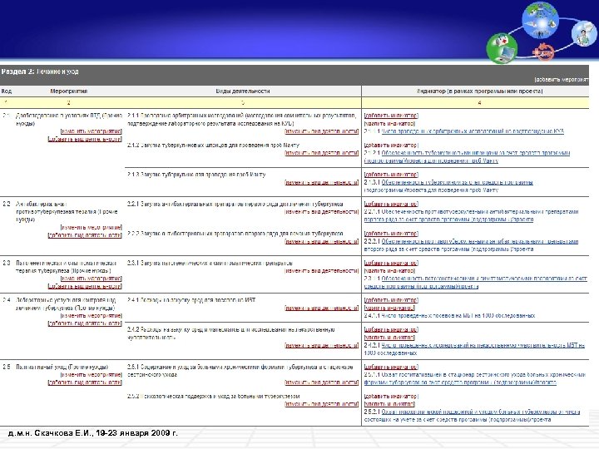Image resolution: width=599 pixels, height=449 pixels.
Task: Click 'изменить вид деятельности' for item 2.1.2
Action: tap(322, 153)
